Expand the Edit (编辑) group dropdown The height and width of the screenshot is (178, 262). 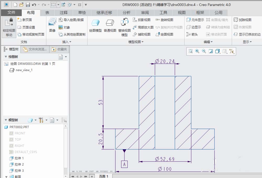pos(208,42)
